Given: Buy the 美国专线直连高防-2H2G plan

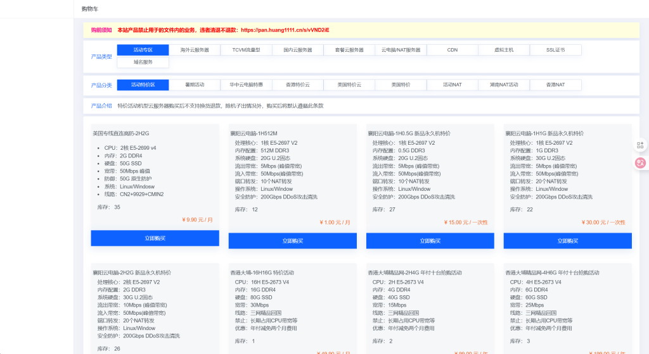Looking at the screenshot, I should click(155, 238).
